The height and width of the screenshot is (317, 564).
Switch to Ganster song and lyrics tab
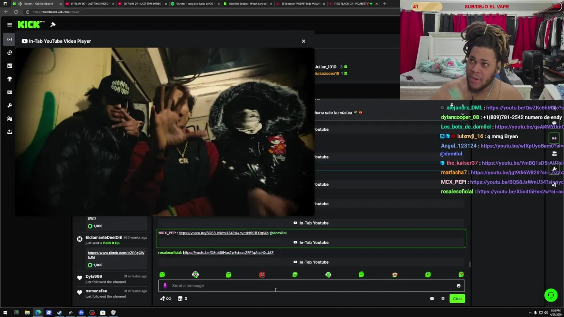[x=195, y=4]
